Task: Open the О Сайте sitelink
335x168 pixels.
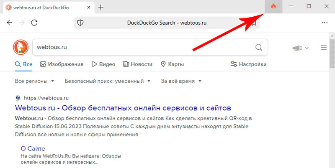Action: [x=33, y=149]
